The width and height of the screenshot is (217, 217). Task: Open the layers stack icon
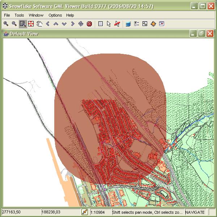point(128,24)
